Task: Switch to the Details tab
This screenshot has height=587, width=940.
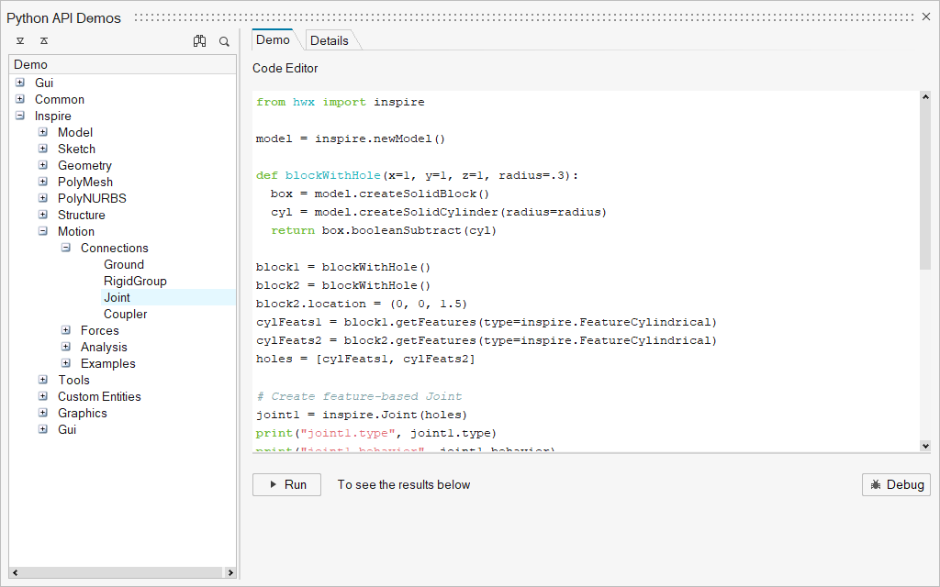Action: coord(329,40)
